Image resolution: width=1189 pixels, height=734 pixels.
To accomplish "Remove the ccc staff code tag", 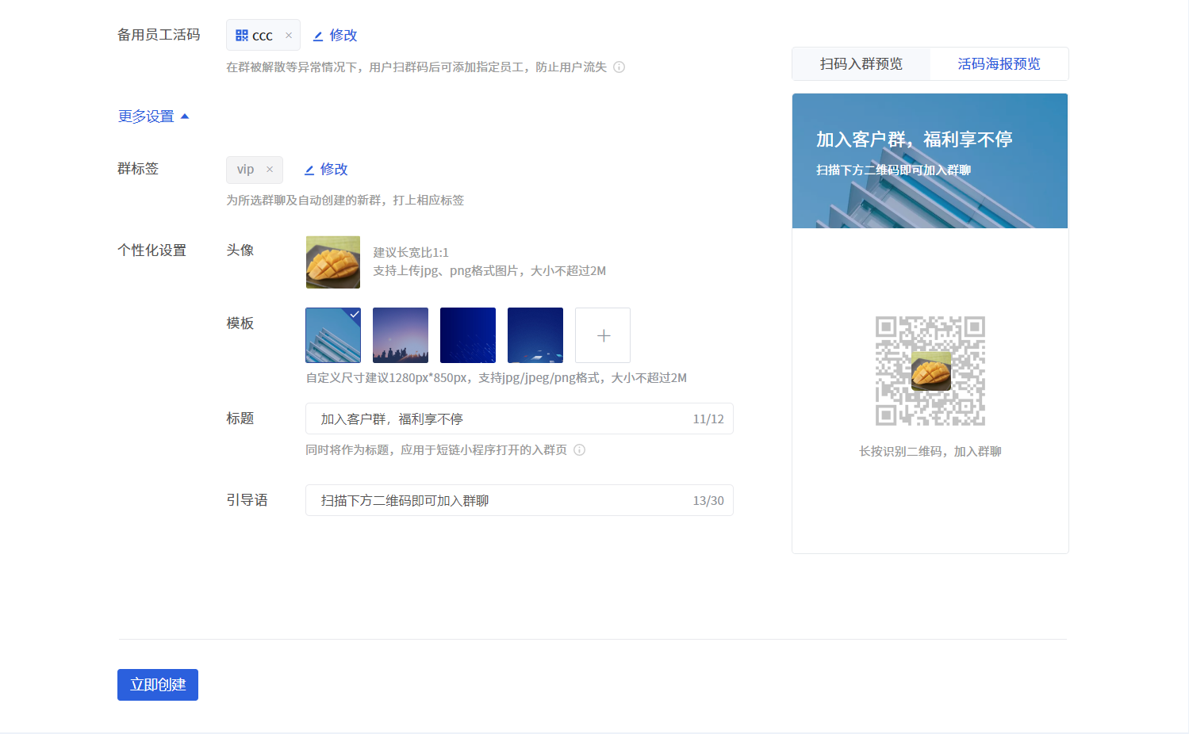I will point(289,36).
